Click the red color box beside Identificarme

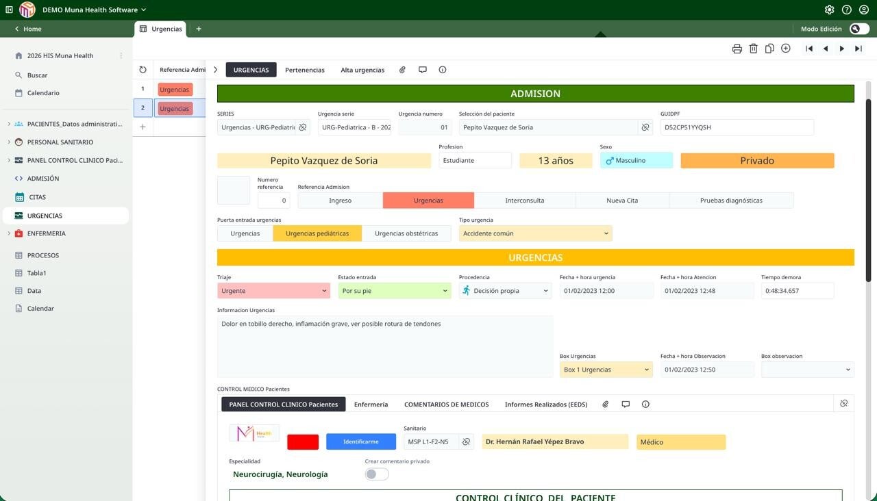pyautogui.click(x=303, y=442)
